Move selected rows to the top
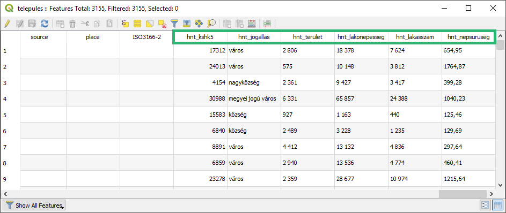The height and width of the screenshot is (213, 506). click(187, 23)
